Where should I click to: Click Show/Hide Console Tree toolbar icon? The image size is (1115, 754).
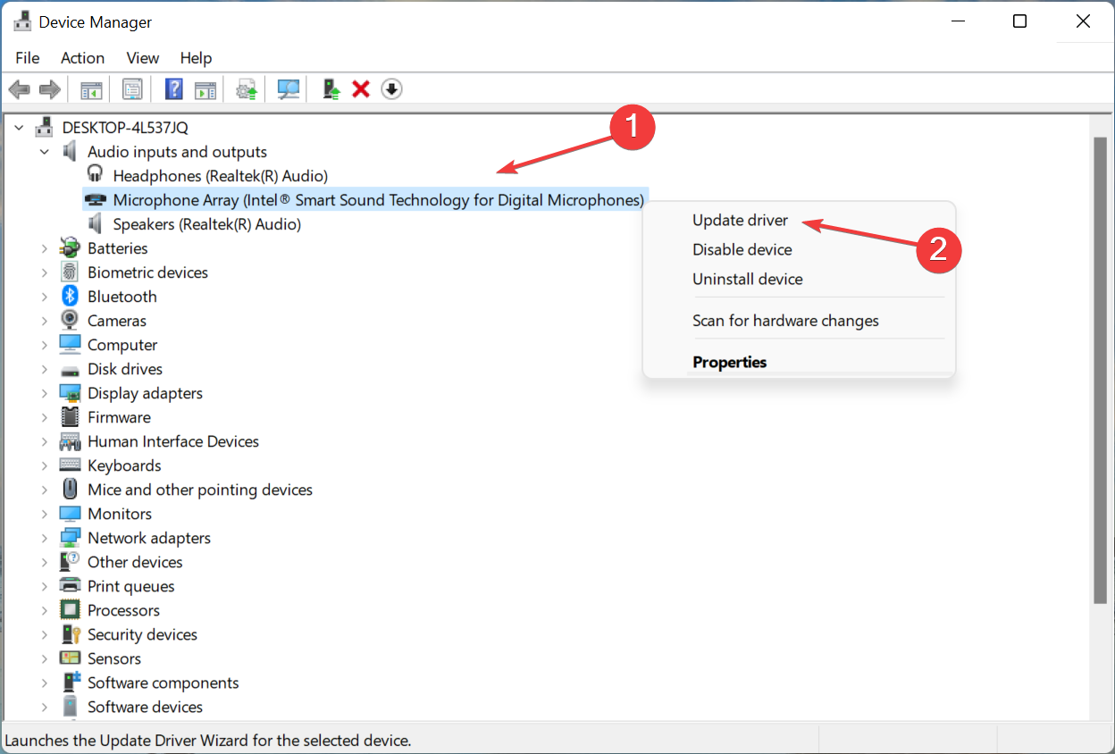(91, 89)
